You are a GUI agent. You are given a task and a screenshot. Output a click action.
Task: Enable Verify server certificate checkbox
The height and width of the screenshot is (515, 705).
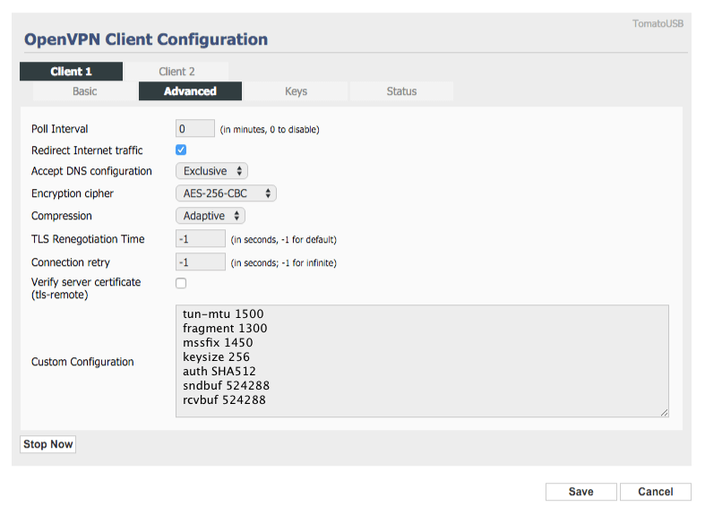click(181, 283)
